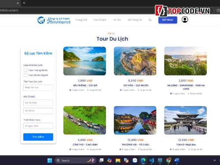The height and width of the screenshot is (165, 220).
Task: Open Tin Tức menu item
Action: [x=117, y=20]
